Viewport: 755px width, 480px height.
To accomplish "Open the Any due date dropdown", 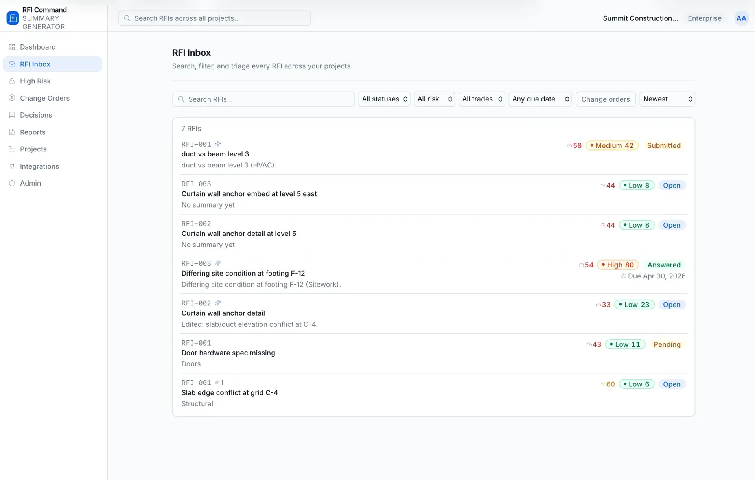I will click(540, 99).
